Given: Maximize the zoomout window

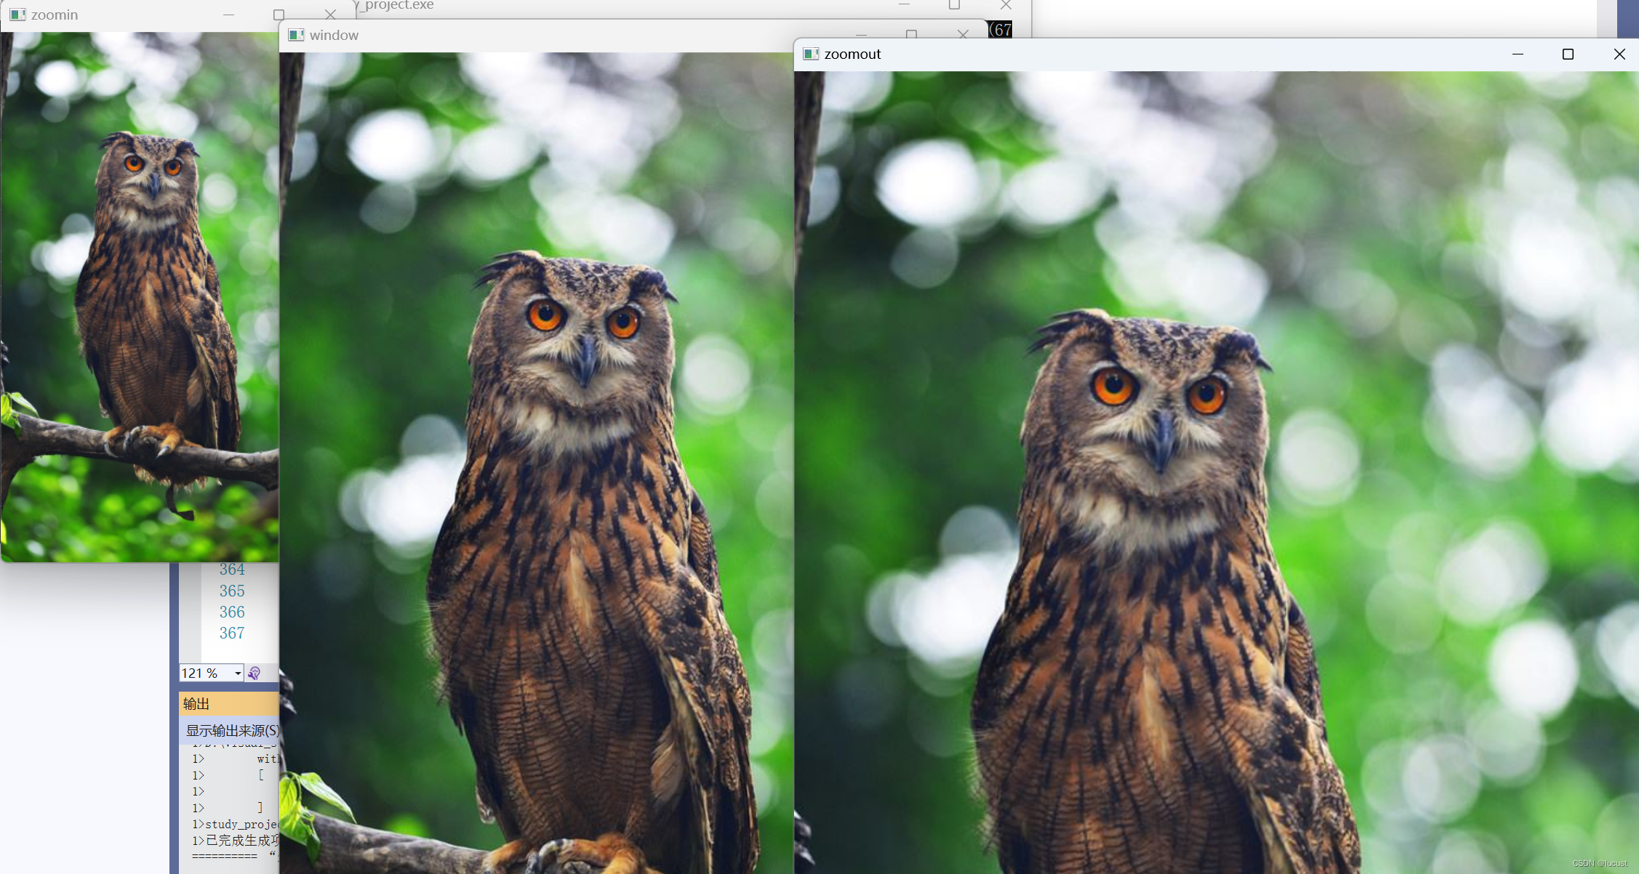Looking at the screenshot, I should coord(1568,54).
